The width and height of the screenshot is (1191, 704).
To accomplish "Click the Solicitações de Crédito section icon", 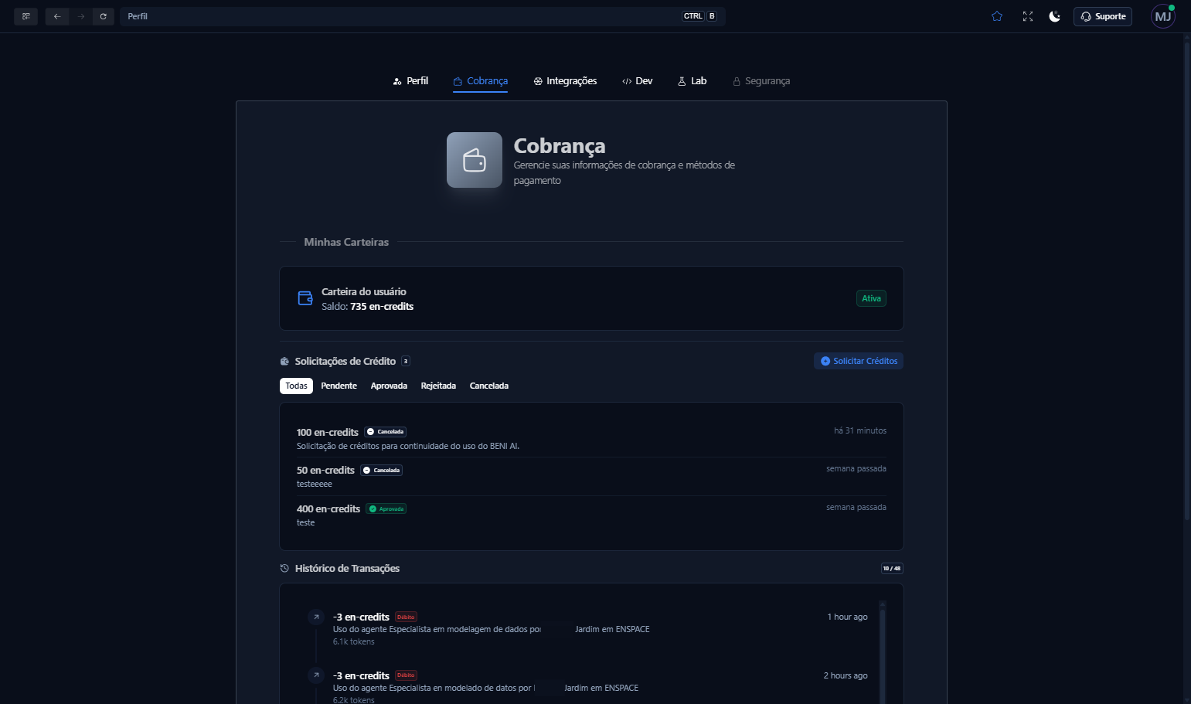I will (284, 361).
